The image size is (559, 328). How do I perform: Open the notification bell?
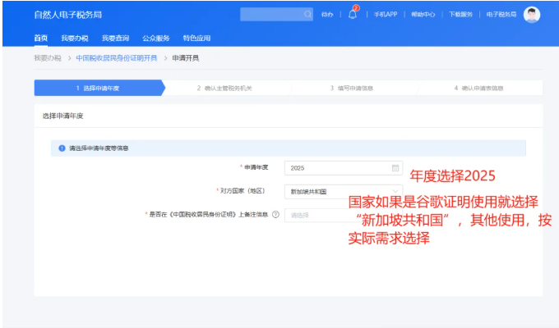(x=353, y=15)
